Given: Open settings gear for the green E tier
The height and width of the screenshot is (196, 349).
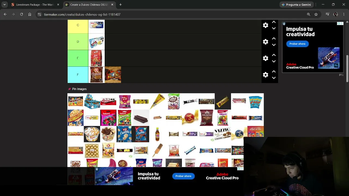Looking at the screenshot, I should pyautogui.click(x=266, y=58).
